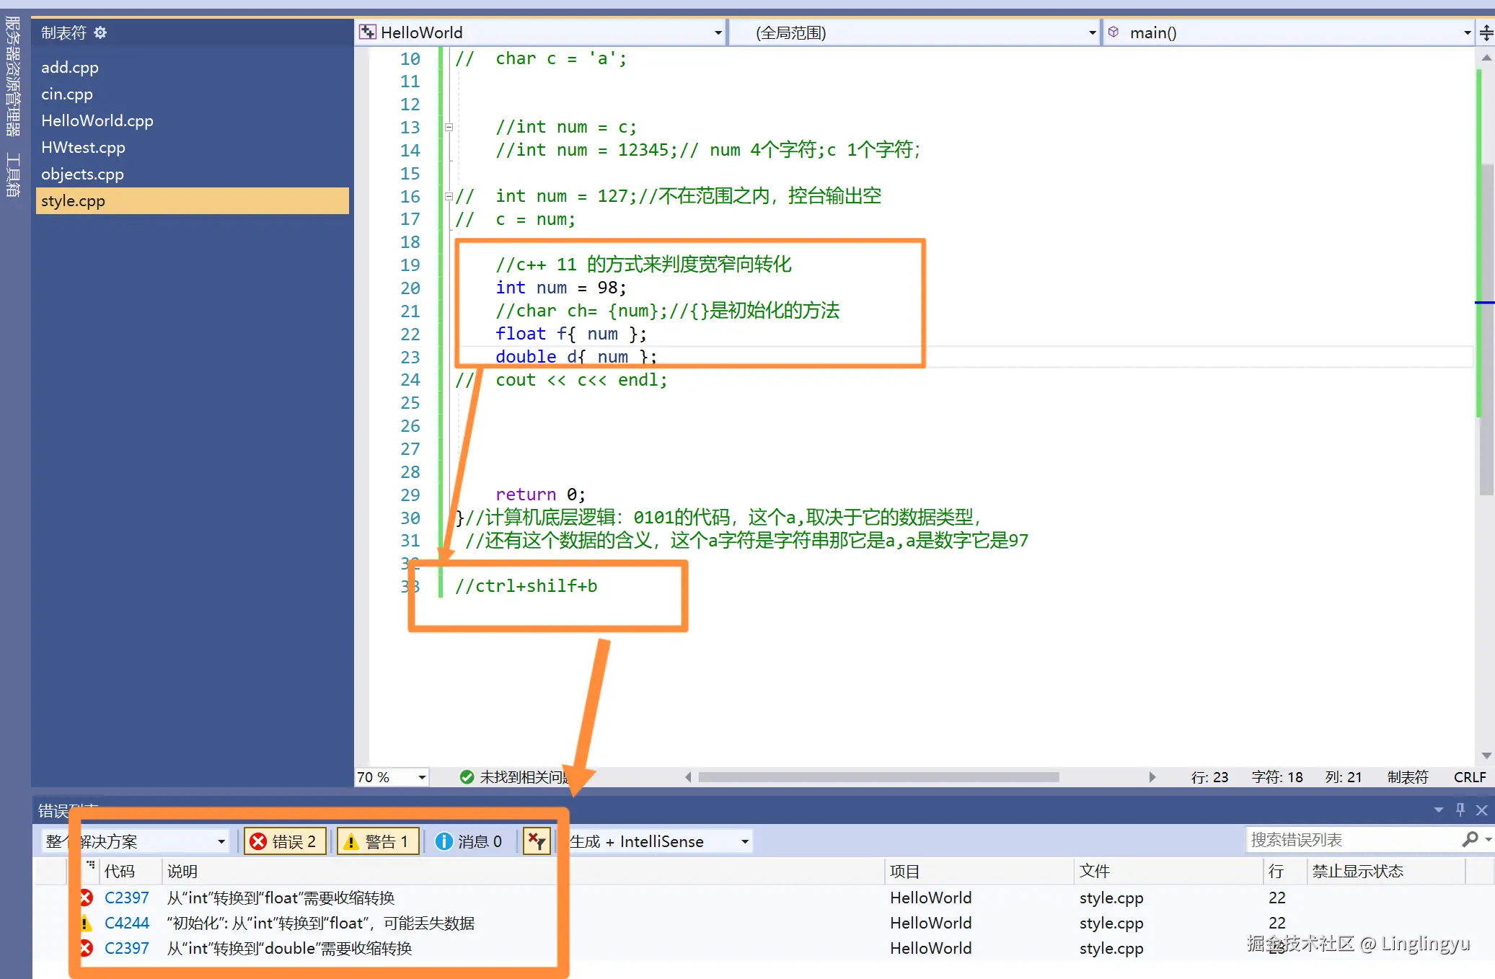The image size is (1495, 979).
Task: Open the main() member dropdown
Action: click(x=1466, y=32)
